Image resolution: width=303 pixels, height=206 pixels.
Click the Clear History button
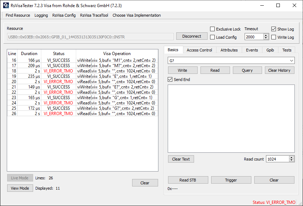(280, 70)
